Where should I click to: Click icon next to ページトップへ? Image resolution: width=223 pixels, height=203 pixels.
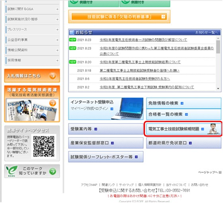tap(220, 172)
